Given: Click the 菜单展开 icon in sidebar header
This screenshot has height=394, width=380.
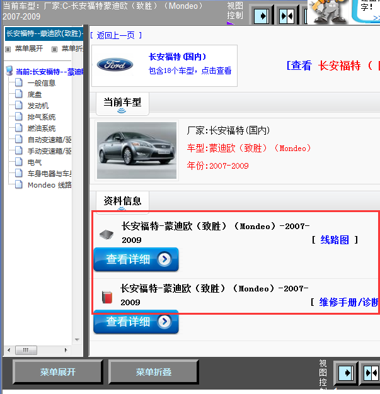Looking at the screenshot, I should pos(8,49).
